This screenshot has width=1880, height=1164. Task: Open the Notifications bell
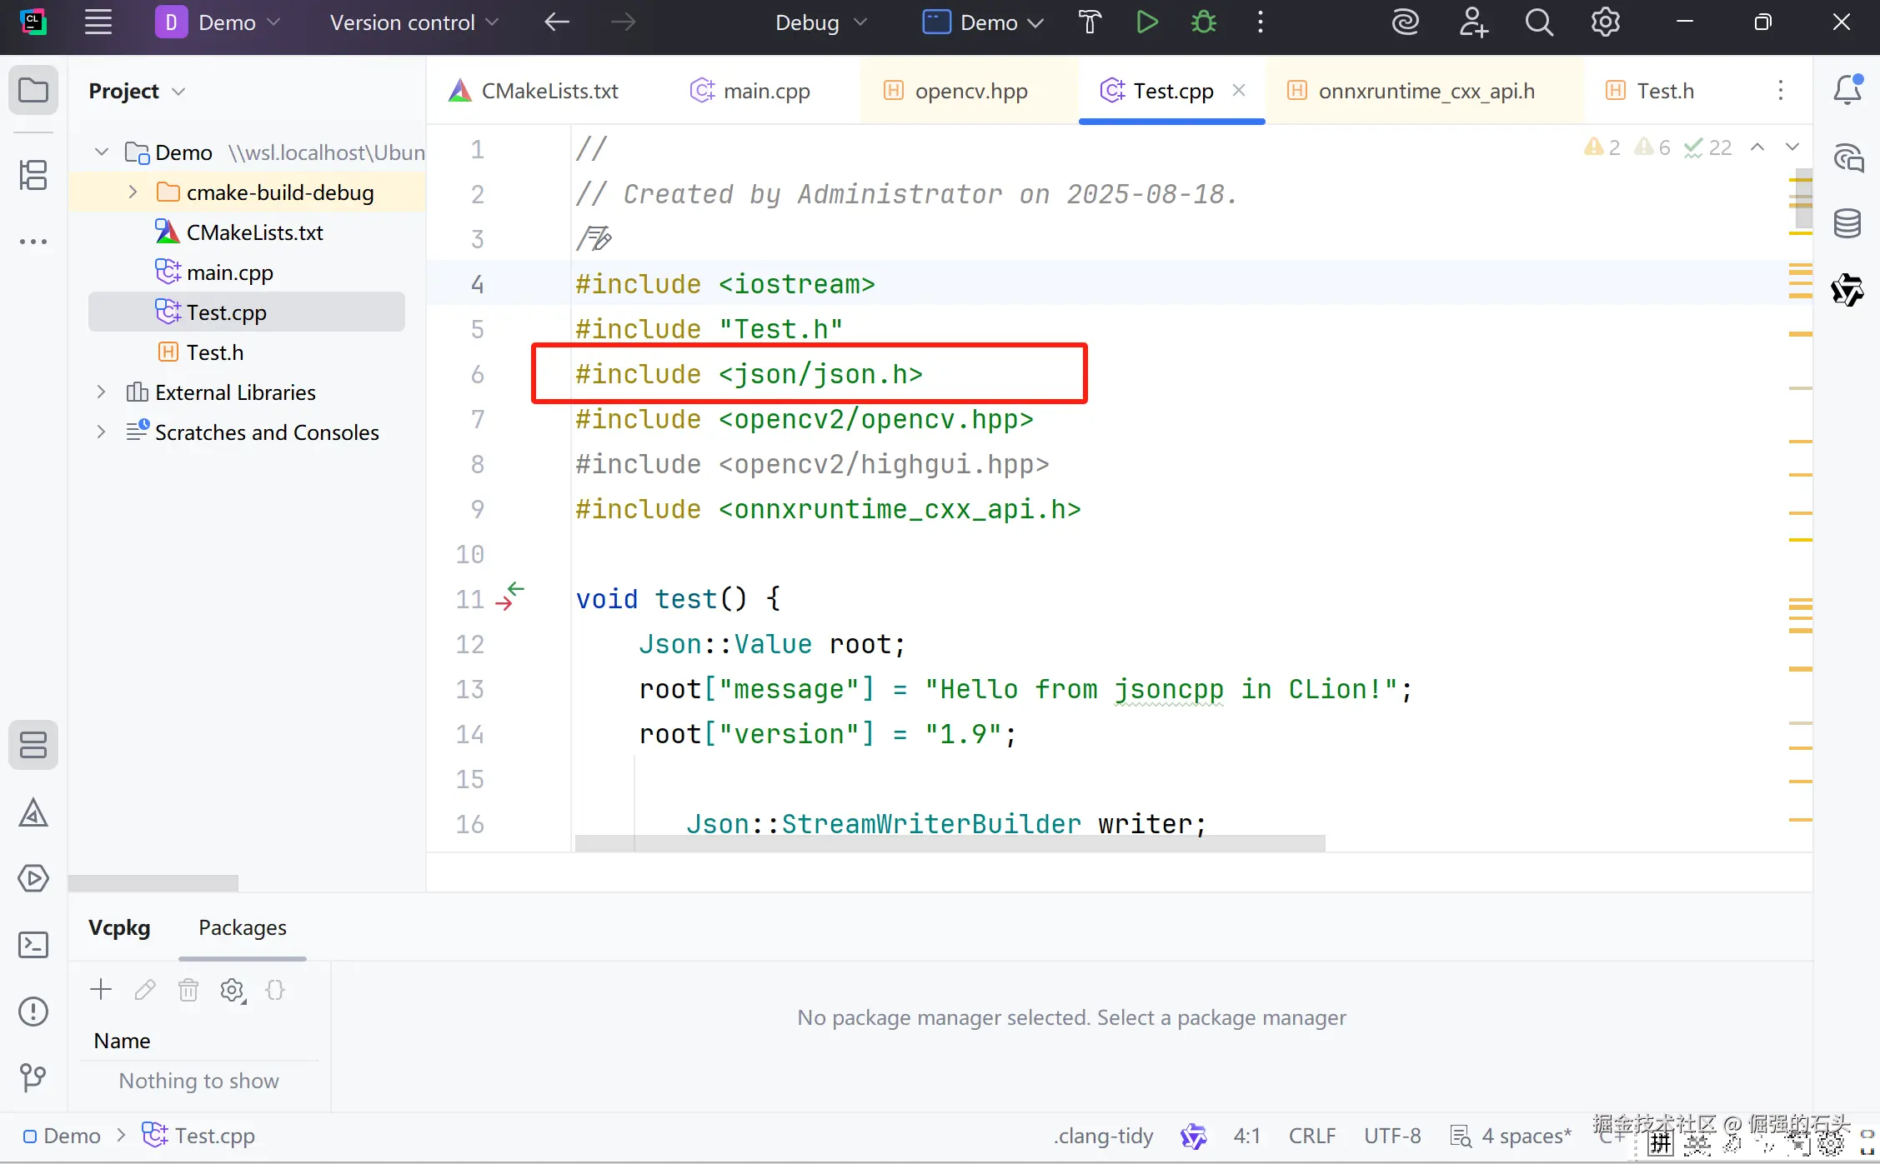click(x=1847, y=90)
